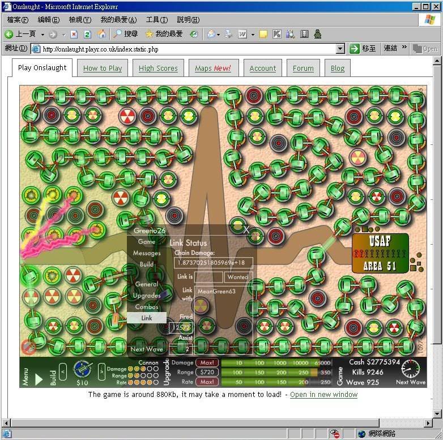Go to the Home page icon

click(x=101, y=34)
